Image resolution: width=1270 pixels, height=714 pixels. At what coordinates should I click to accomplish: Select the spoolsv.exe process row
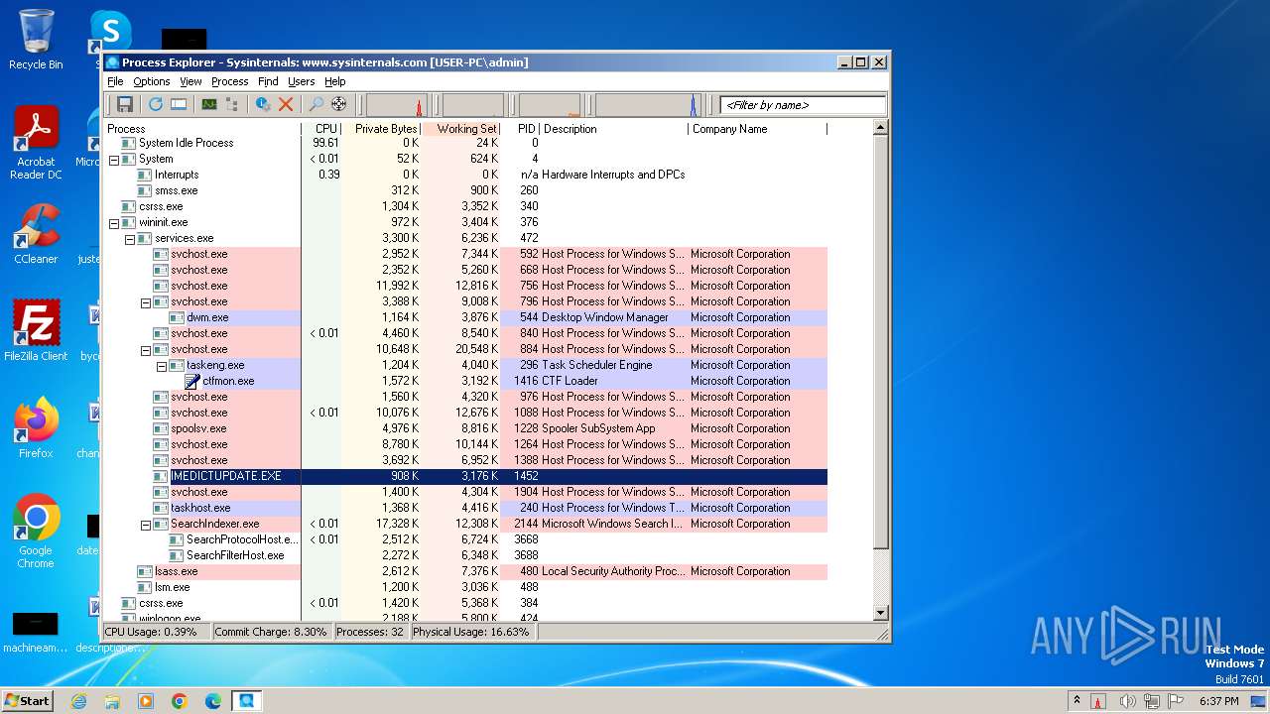(x=465, y=428)
